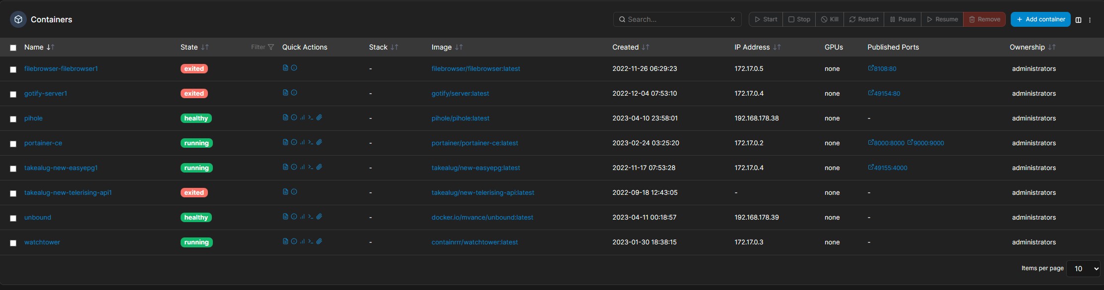1104x290 pixels.
Task: Open the watchtower container name link
Action: click(42, 242)
